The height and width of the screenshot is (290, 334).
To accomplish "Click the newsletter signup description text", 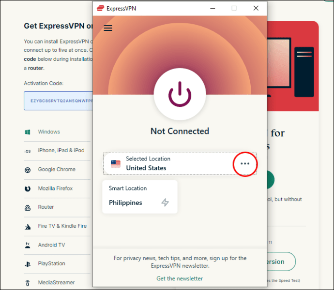I will click(x=180, y=262).
